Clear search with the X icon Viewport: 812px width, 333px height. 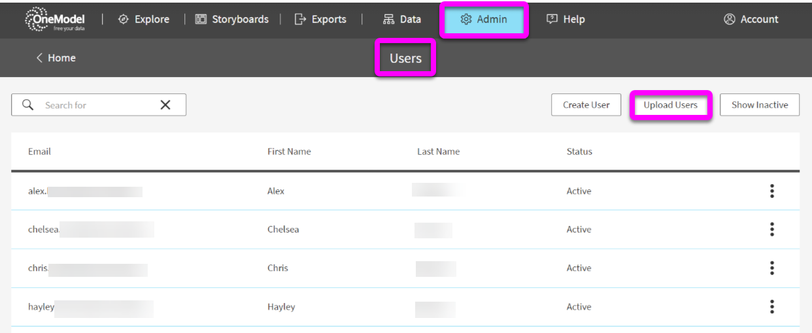pos(165,105)
